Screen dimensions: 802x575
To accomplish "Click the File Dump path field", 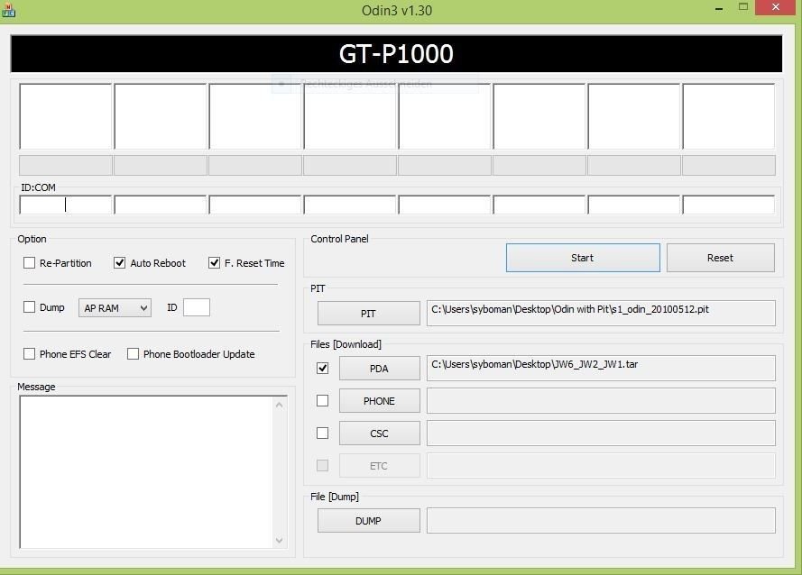I will point(601,520).
